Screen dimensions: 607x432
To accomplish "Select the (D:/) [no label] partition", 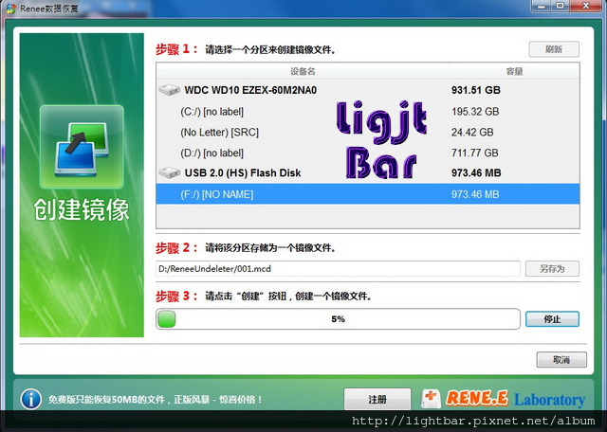I will tap(368, 153).
